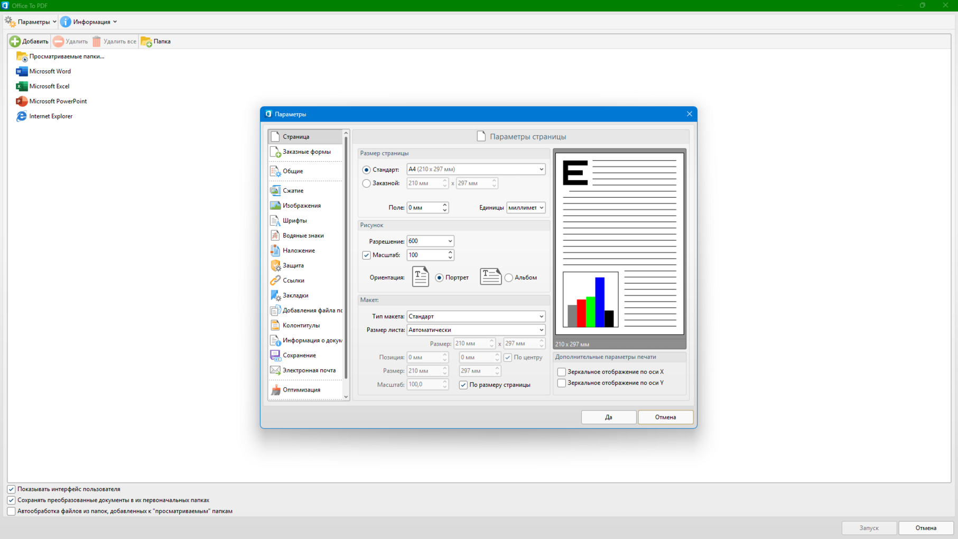This screenshot has height=539, width=958.
Task: Click the Папка folder icon in toolbar
Action: (x=146, y=41)
